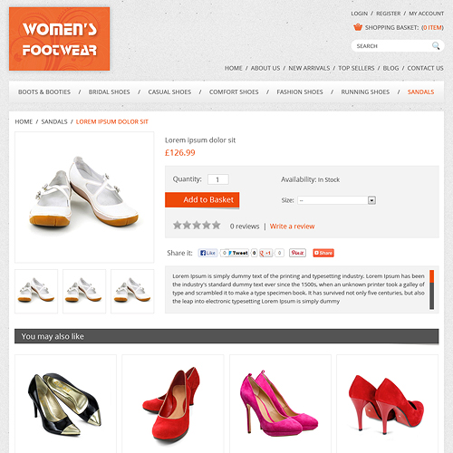Click the Register link
453x453 pixels.
[x=388, y=14]
